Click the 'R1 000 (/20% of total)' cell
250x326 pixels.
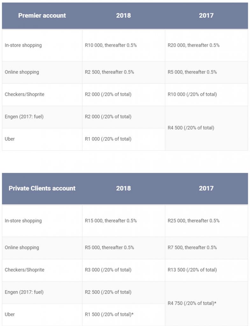tap(108, 139)
